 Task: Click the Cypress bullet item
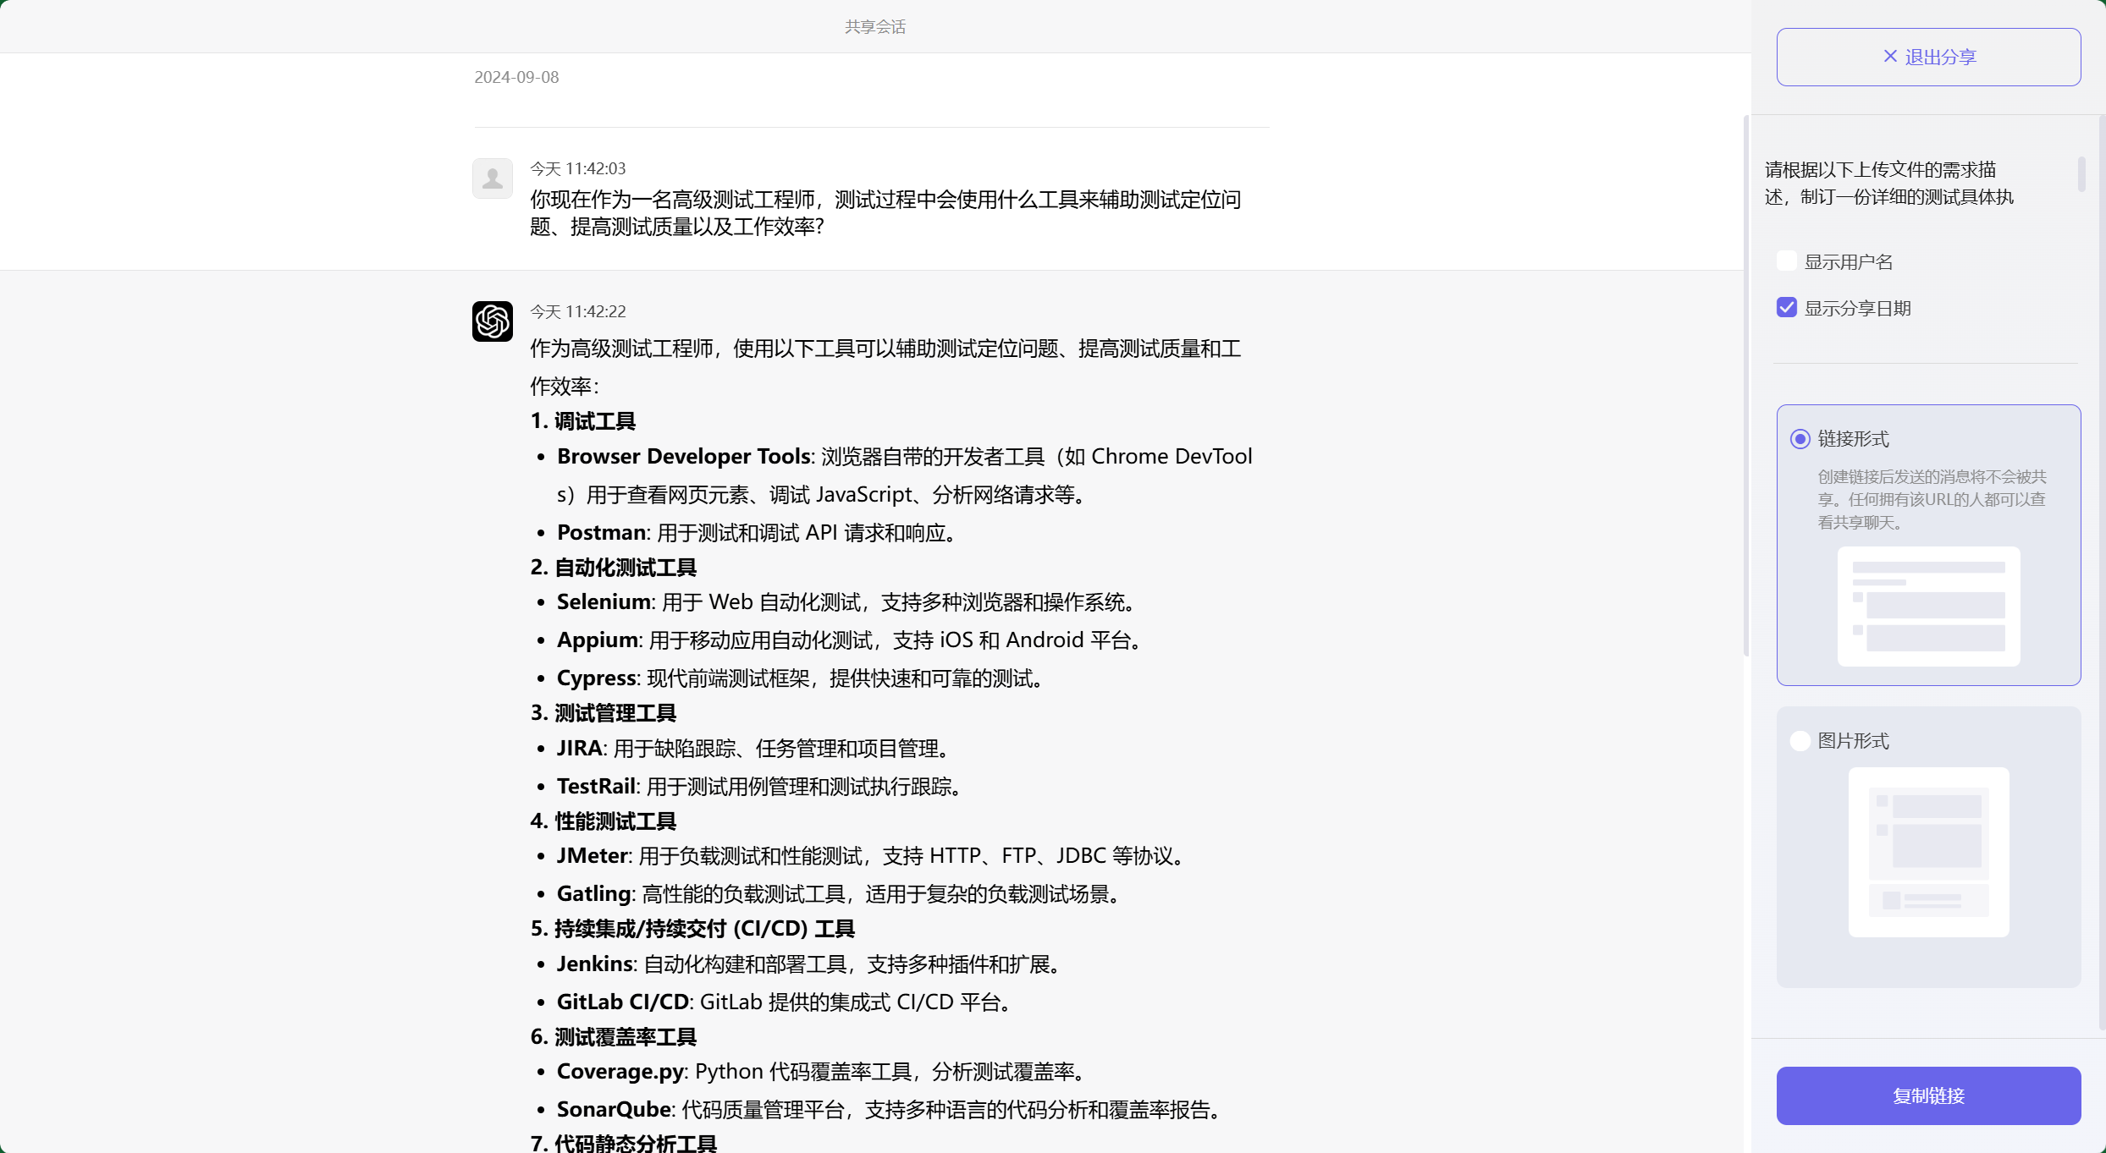point(802,678)
